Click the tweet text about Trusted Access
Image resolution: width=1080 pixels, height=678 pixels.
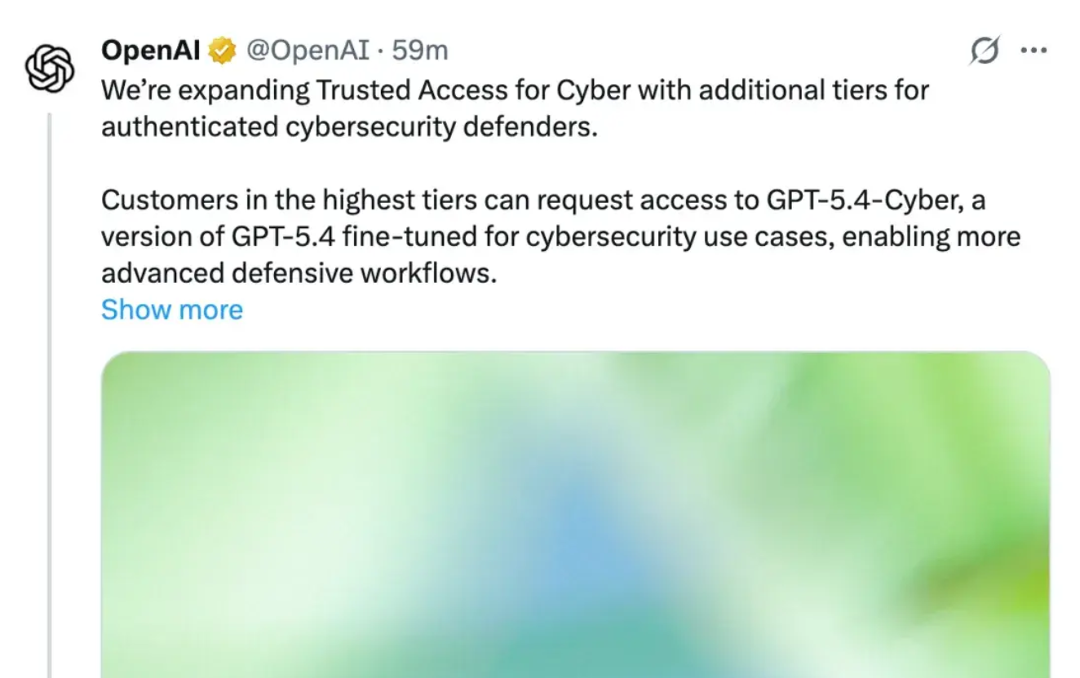point(489,90)
